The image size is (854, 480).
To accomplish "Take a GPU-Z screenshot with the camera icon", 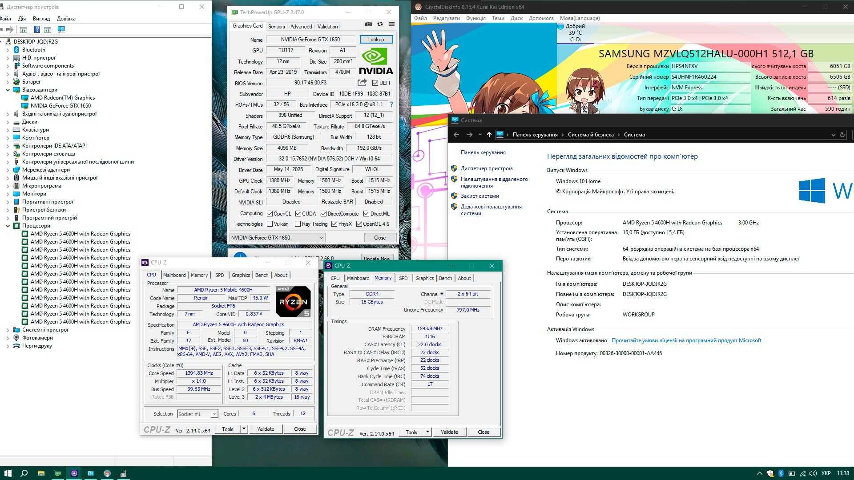I will point(369,24).
